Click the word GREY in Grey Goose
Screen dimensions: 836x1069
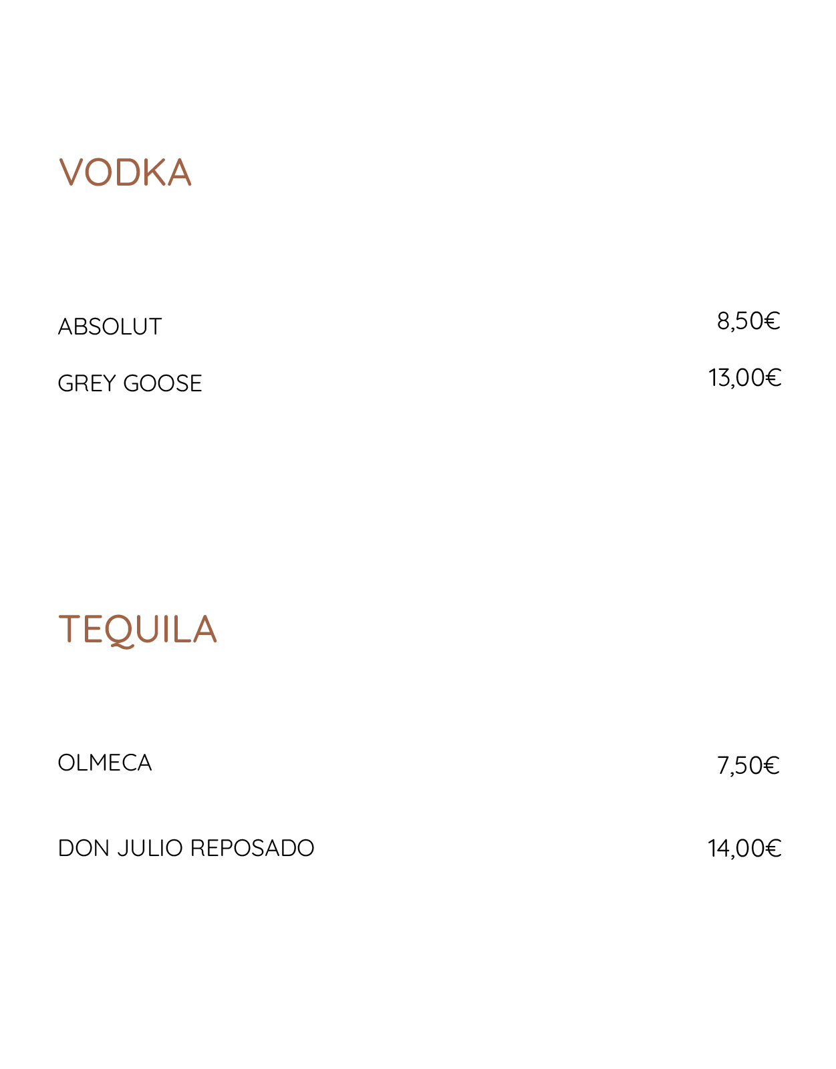87,383
